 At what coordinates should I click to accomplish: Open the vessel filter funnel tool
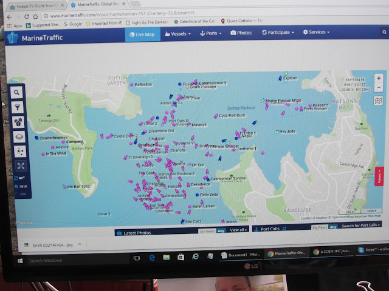(17, 107)
